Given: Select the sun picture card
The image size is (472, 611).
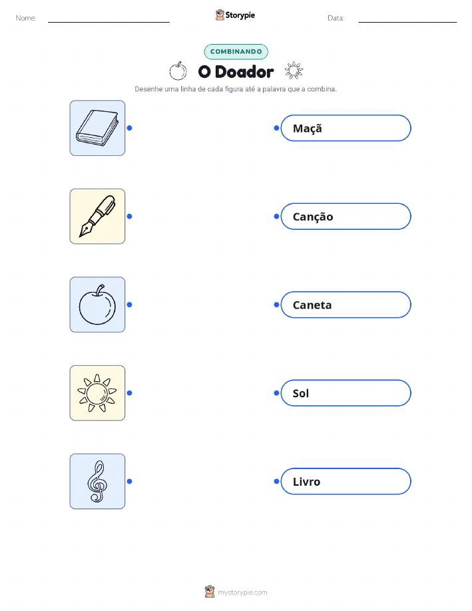Looking at the screenshot, I should pyautogui.click(x=97, y=393).
